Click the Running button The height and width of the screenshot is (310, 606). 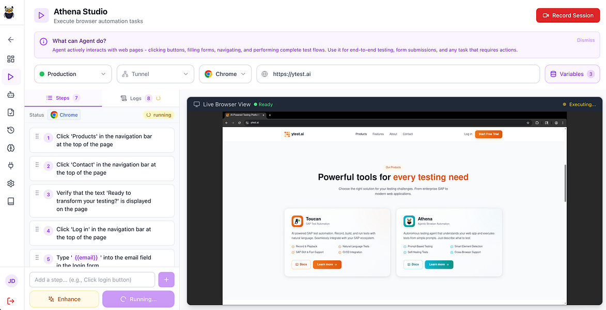tap(138, 299)
